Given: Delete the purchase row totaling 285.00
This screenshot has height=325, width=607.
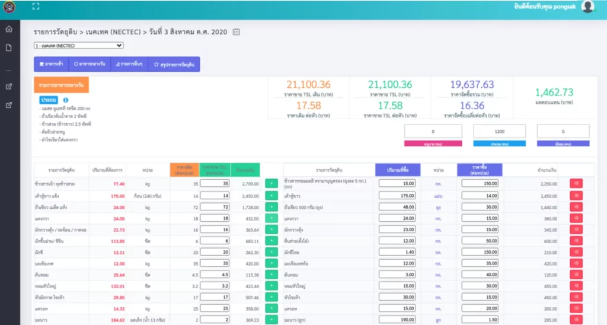Looking at the screenshot, I should pyautogui.click(x=576, y=320).
